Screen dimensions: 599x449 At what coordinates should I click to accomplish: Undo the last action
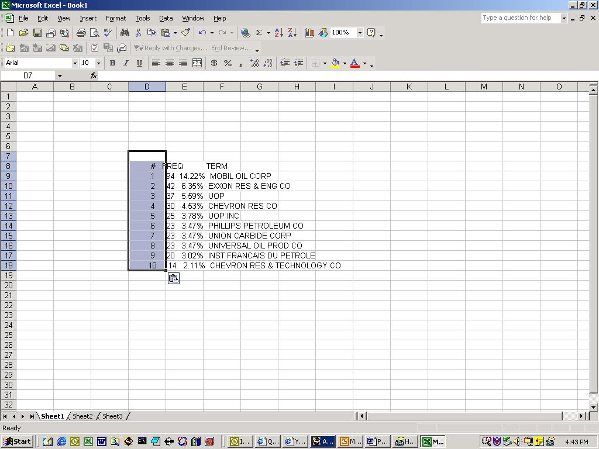coord(202,33)
